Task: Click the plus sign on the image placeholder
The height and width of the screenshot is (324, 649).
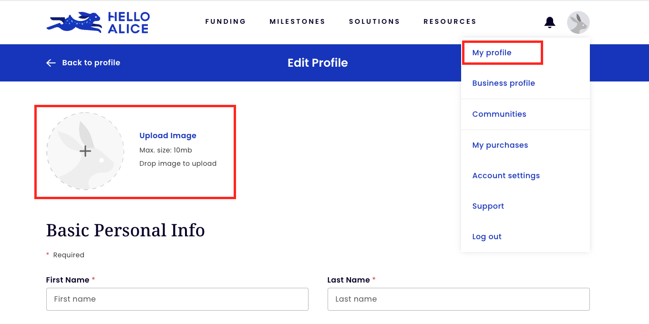Action: coord(85,152)
